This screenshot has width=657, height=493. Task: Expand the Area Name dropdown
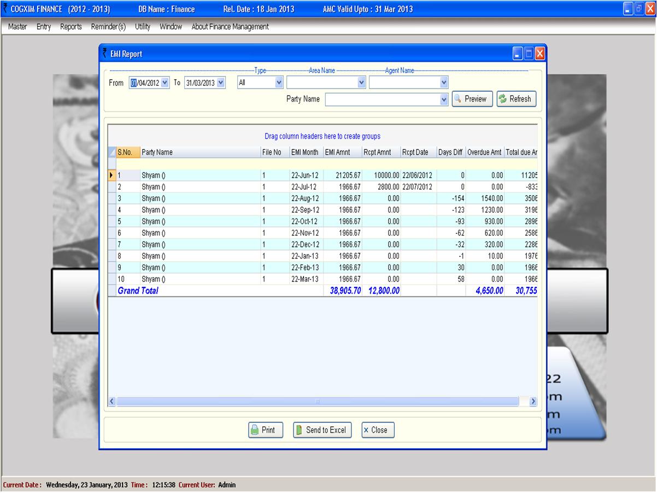coord(361,83)
